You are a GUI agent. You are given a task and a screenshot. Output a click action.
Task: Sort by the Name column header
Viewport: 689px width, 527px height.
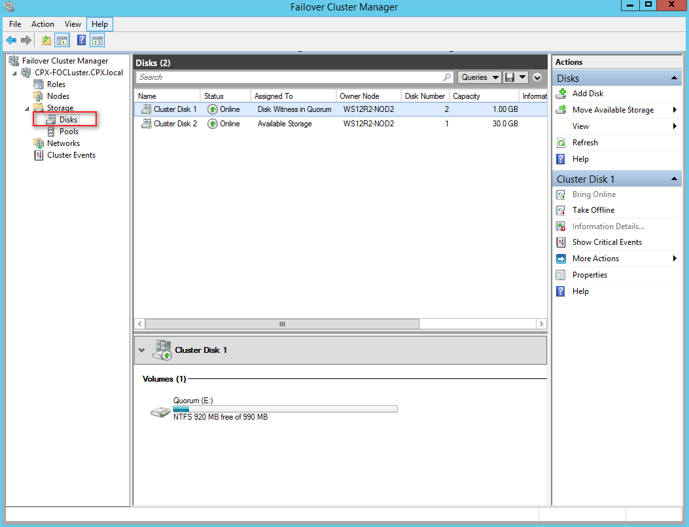click(x=168, y=96)
